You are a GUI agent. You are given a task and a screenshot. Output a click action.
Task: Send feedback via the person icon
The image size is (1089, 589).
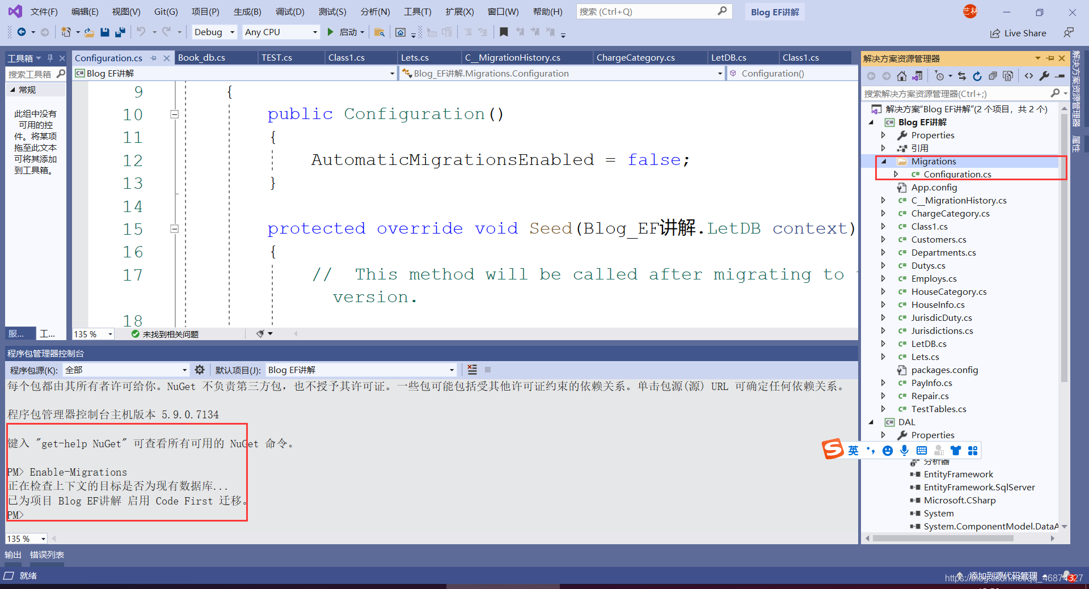click(x=1069, y=33)
